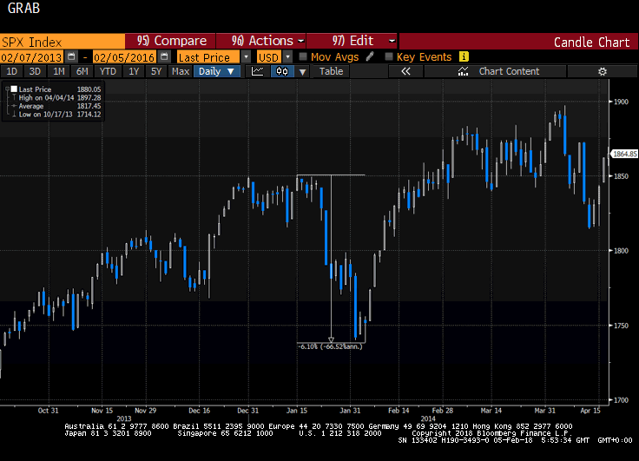This screenshot has height=461, width=639.
Task: Select the YTD time range
Action: (x=109, y=71)
